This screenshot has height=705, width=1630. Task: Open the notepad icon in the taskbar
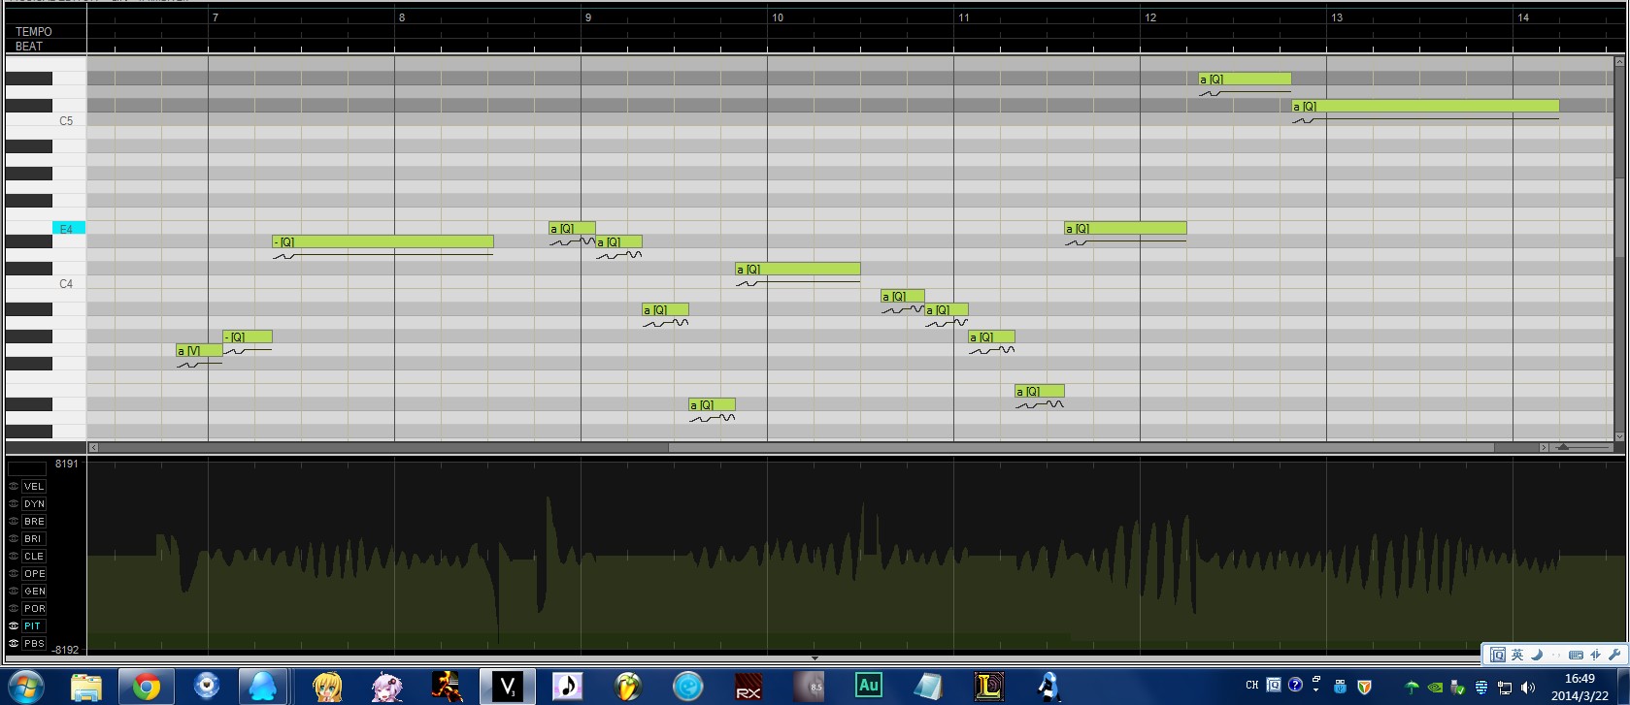tap(928, 687)
